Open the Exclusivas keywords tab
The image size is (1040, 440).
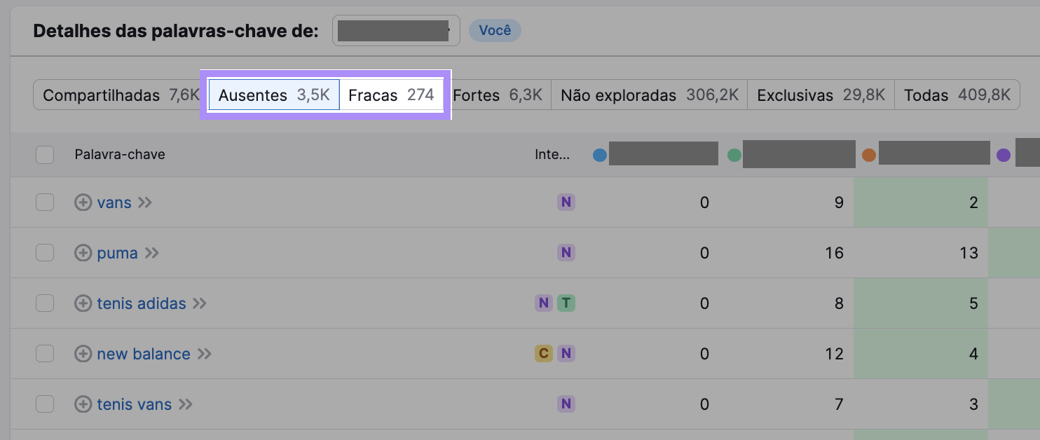[820, 95]
